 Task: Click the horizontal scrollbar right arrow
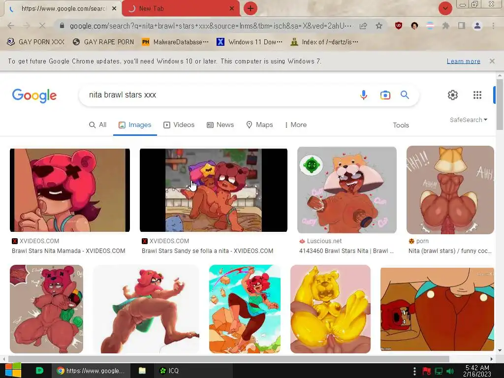[492, 359]
